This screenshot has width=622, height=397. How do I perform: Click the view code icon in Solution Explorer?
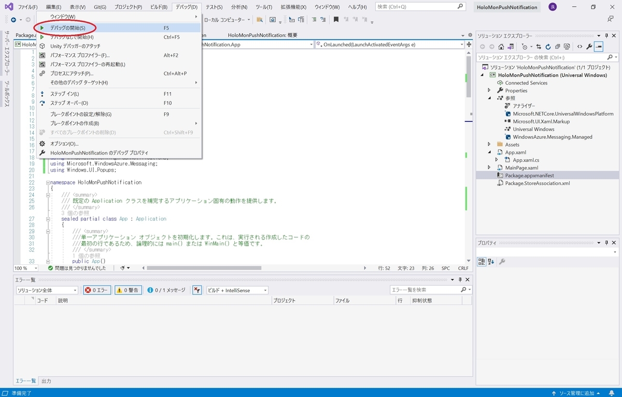[579, 47]
